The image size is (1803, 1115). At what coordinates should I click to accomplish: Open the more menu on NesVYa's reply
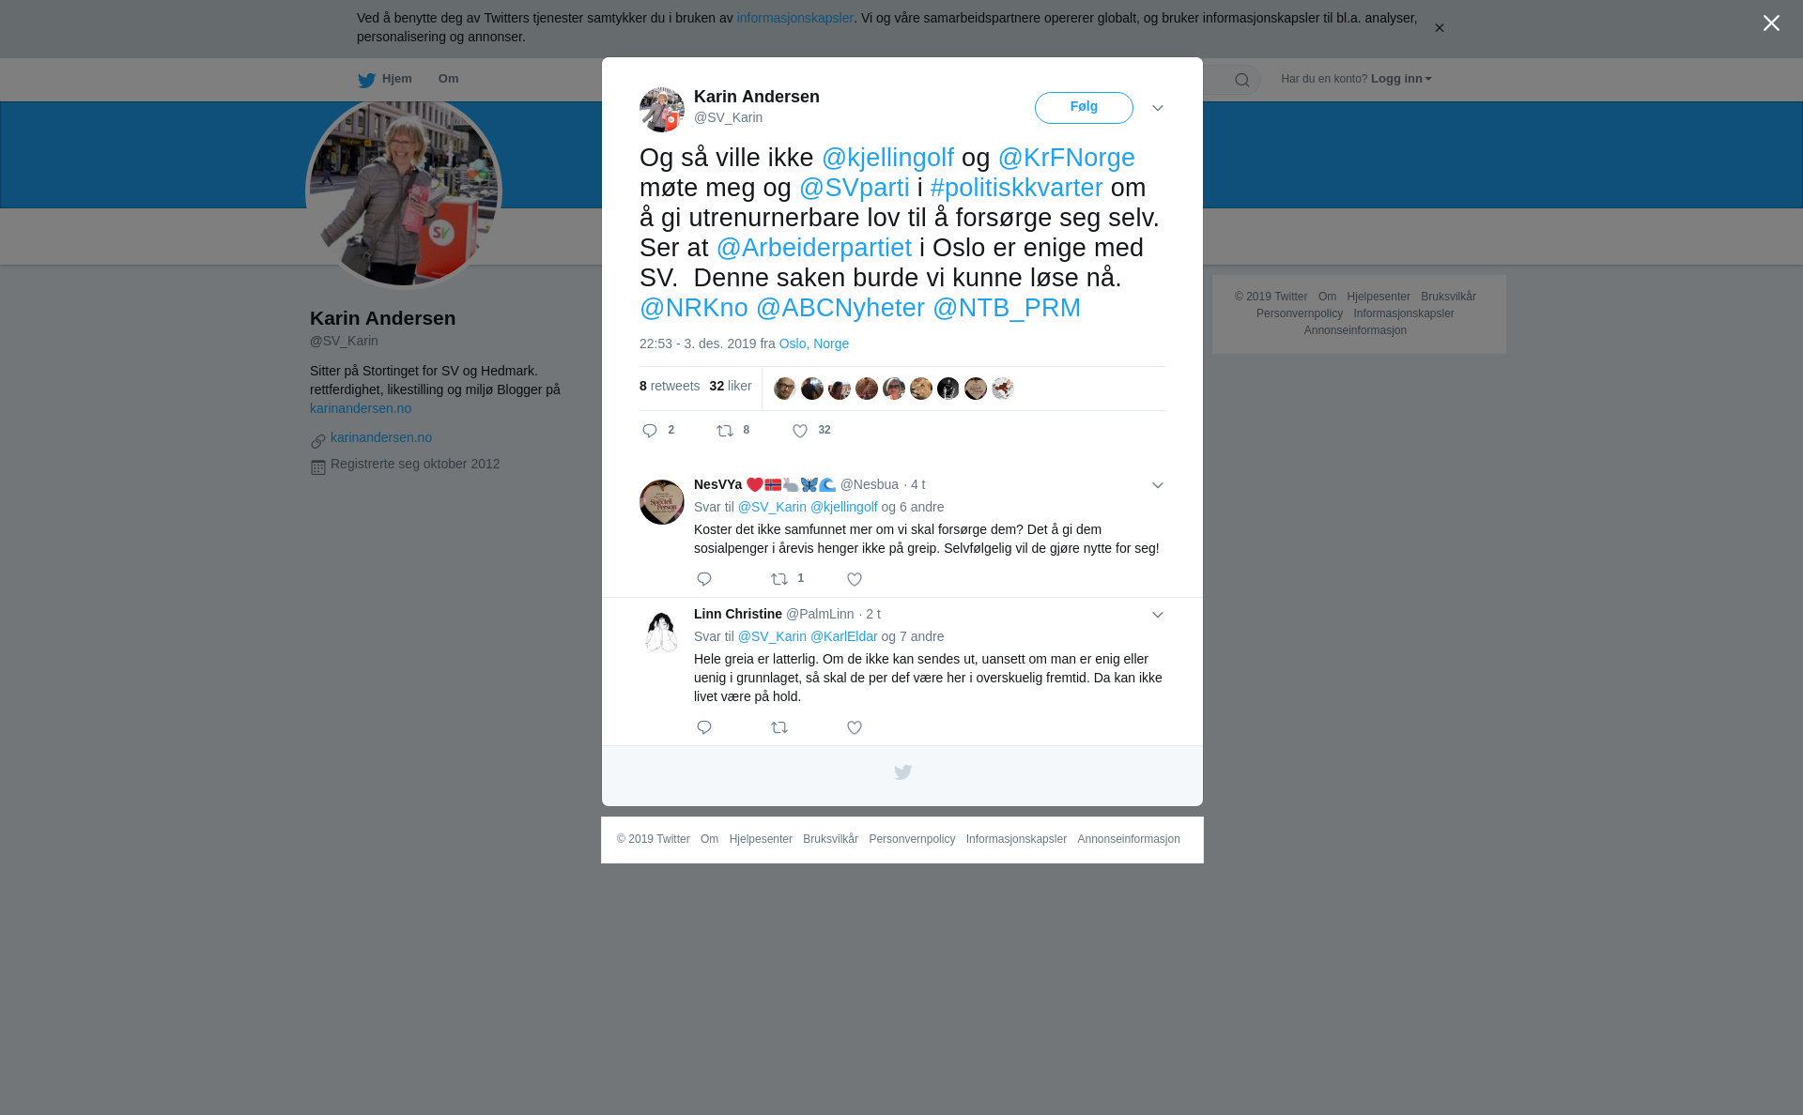click(x=1158, y=485)
